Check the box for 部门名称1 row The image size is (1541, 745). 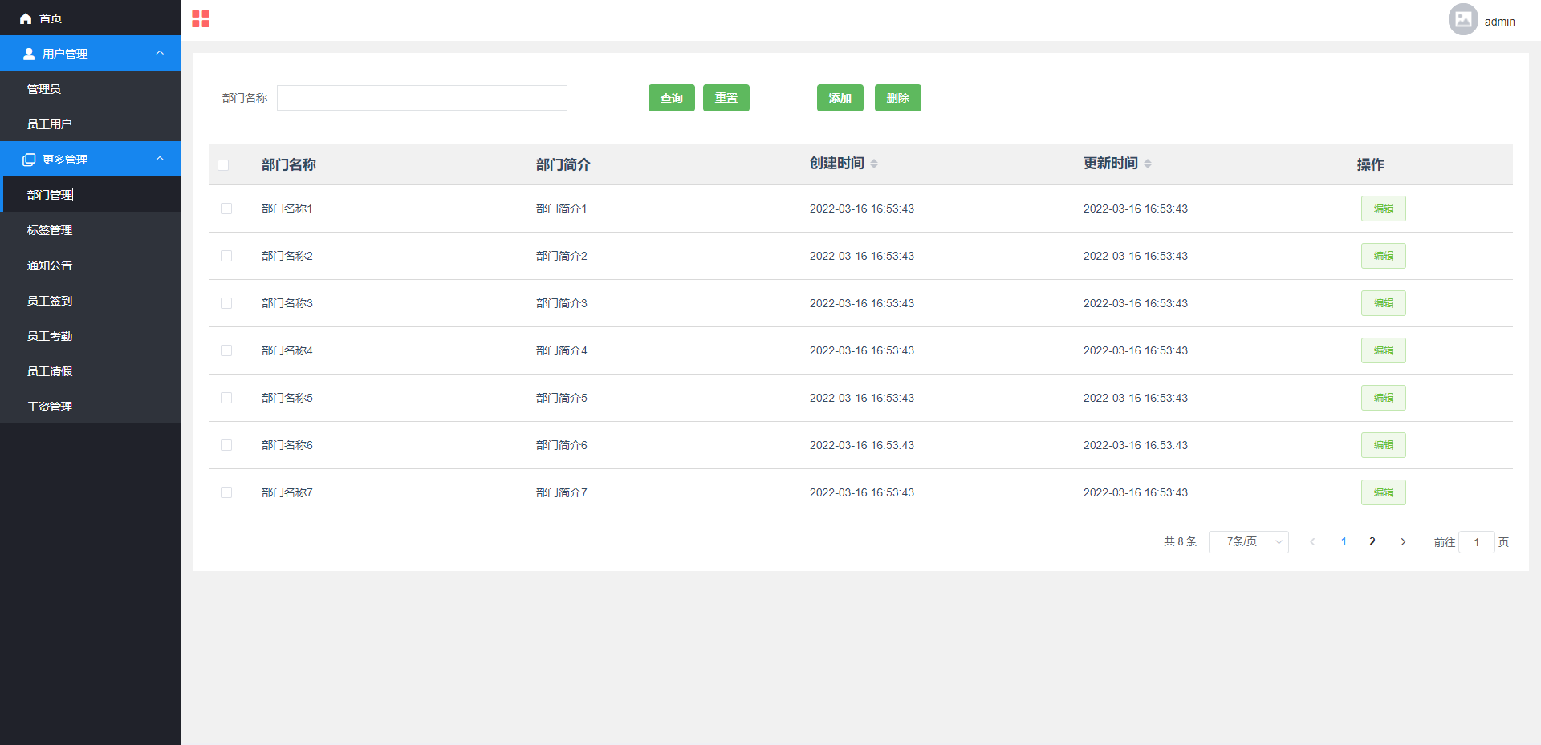click(226, 209)
